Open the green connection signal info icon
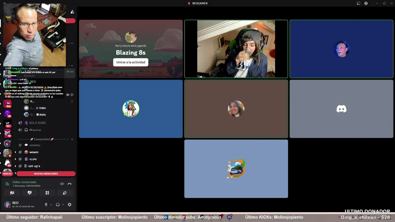Viewport: 395px width, 222px height. click(x=7, y=184)
